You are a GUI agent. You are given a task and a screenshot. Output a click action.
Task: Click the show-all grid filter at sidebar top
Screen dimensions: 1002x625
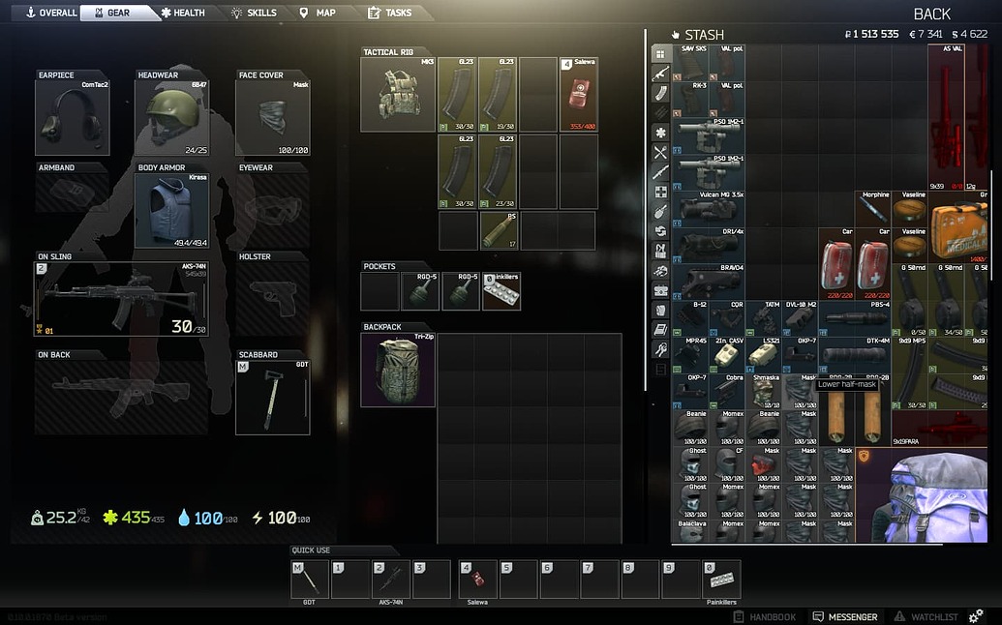(x=662, y=52)
